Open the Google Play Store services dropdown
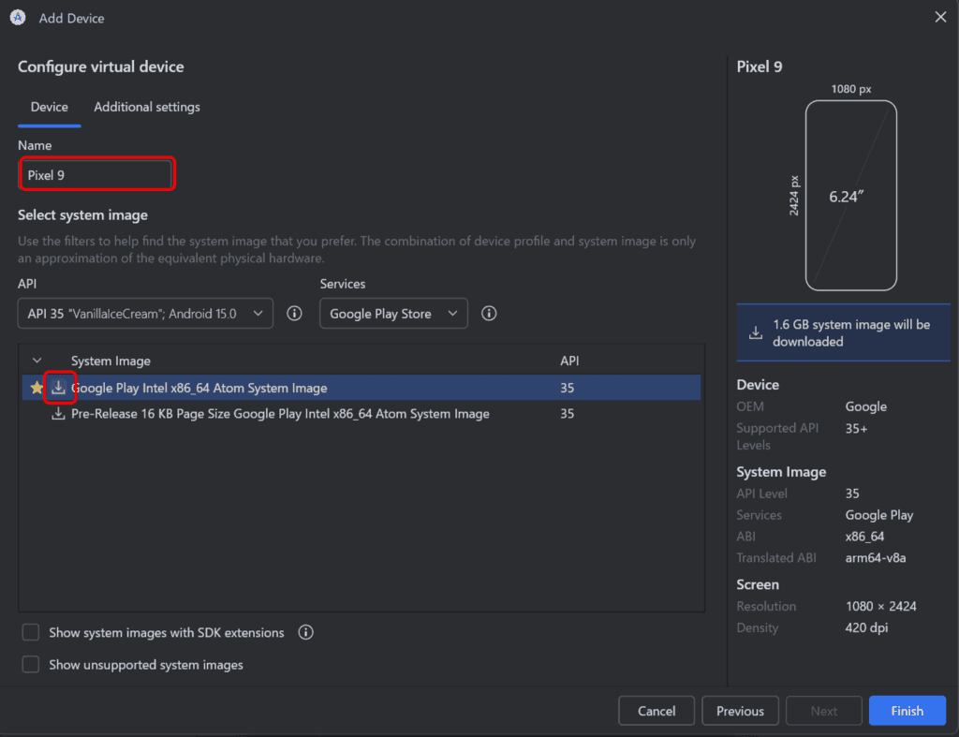This screenshot has height=737, width=959. pos(393,314)
